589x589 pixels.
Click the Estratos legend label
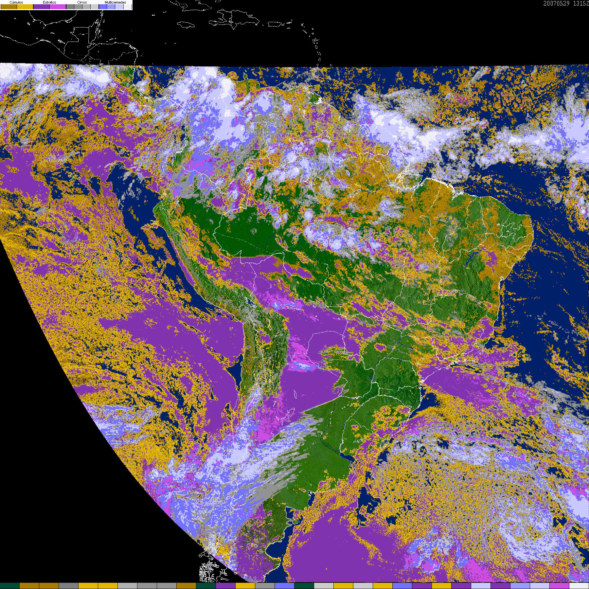(49, 2)
